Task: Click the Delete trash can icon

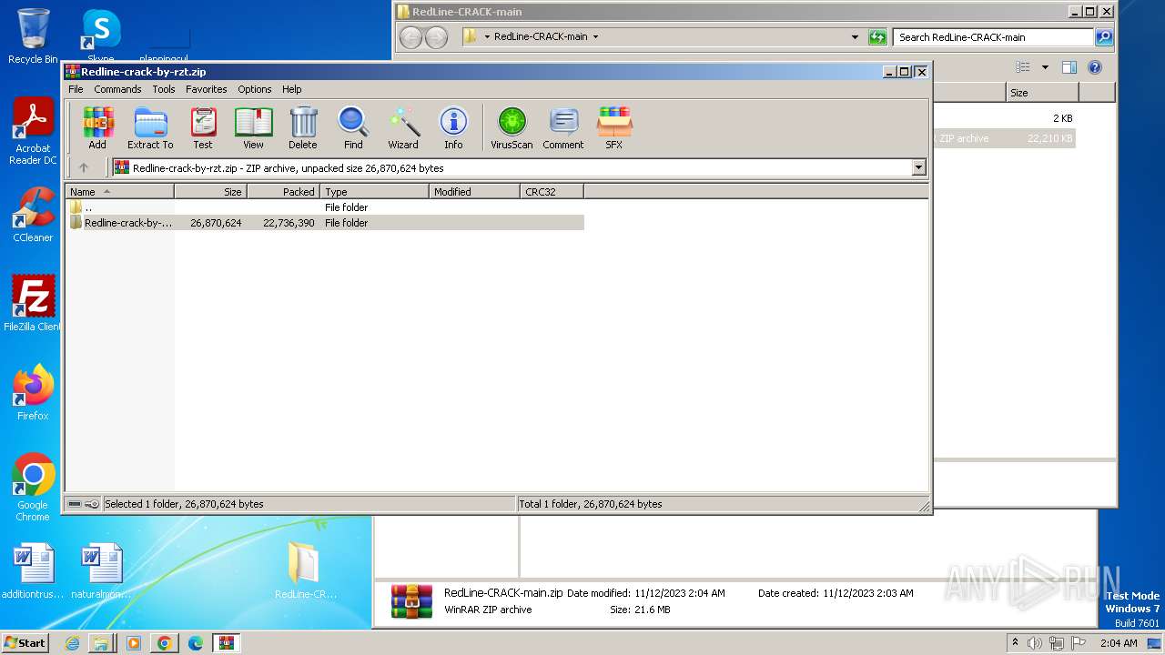Action: 303,127
